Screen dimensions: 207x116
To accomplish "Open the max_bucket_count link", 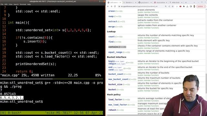I will tap(118, 79).
